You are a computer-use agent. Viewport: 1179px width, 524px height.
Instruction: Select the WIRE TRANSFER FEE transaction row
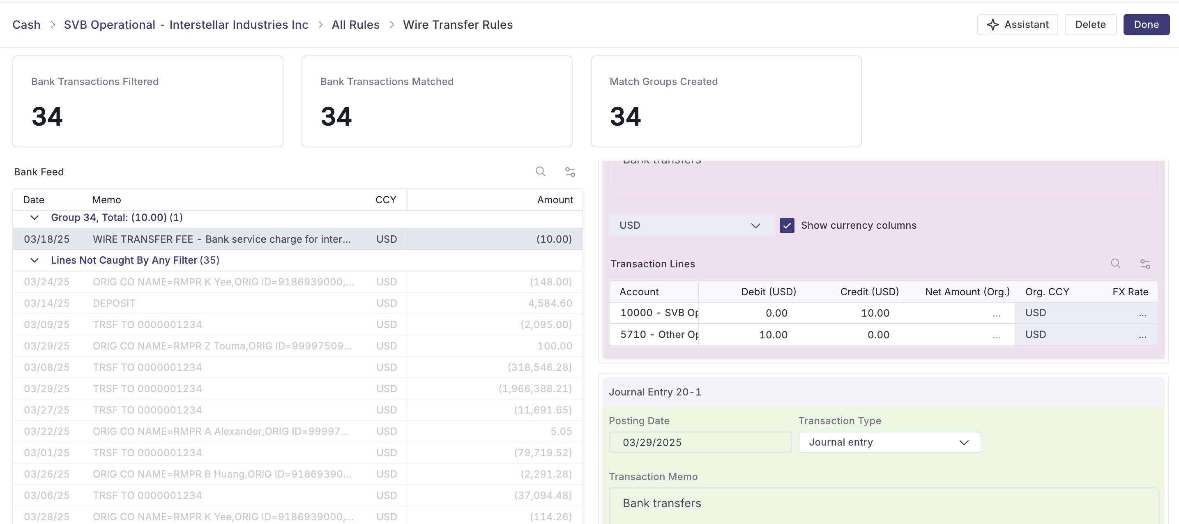[x=297, y=239]
